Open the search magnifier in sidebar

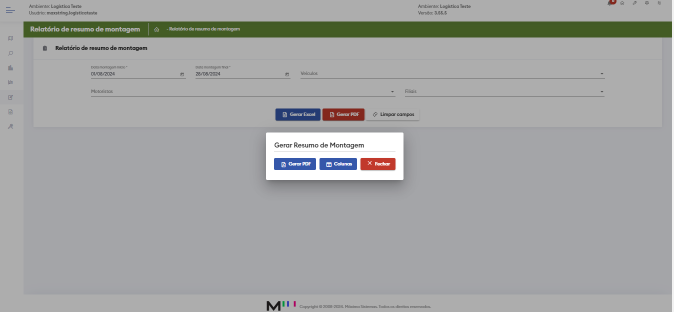click(x=10, y=53)
